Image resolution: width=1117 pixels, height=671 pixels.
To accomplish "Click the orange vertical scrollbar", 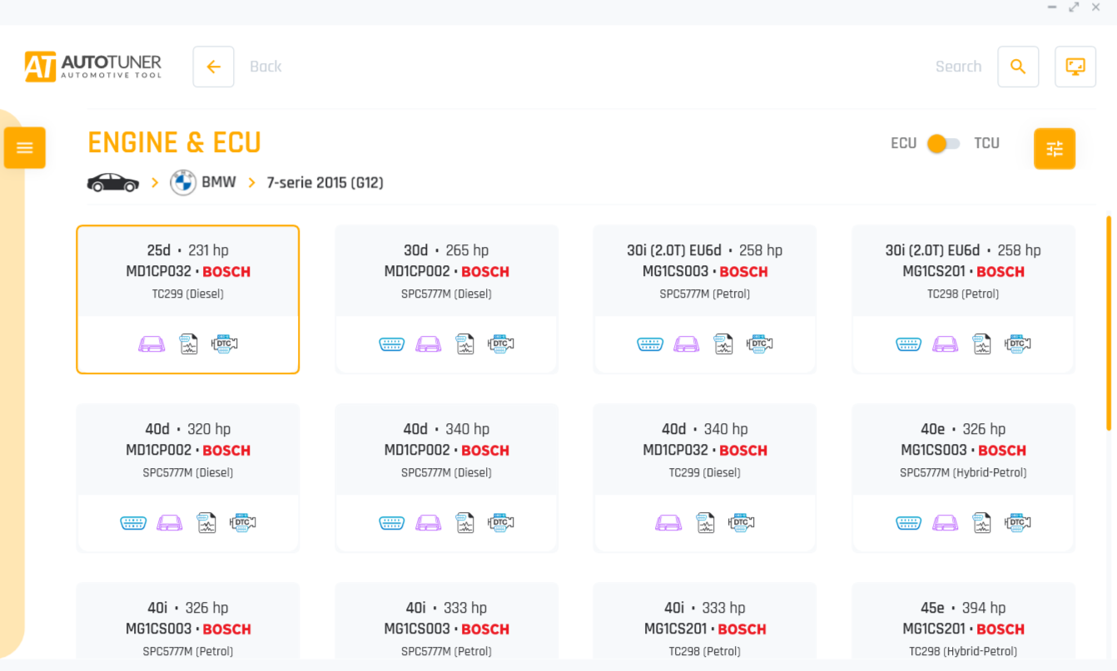I will click(x=1108, y=323).
